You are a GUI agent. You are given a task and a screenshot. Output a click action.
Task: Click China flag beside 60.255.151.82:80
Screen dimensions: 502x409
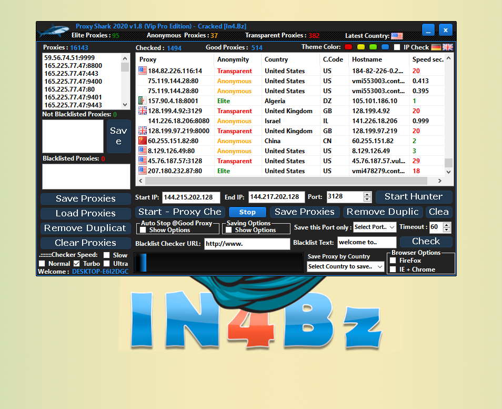[143, 141]
